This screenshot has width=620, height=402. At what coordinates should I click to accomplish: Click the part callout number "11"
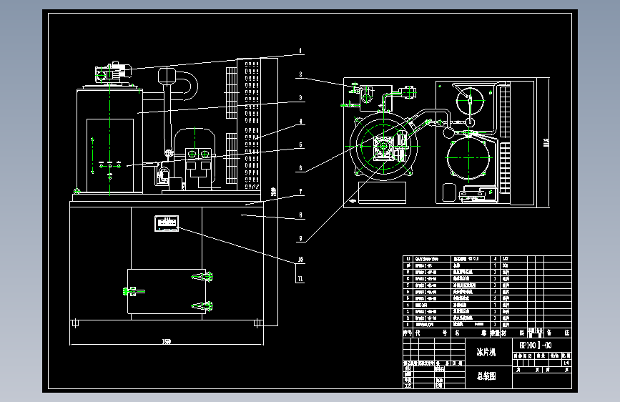(x=300, y=279)
